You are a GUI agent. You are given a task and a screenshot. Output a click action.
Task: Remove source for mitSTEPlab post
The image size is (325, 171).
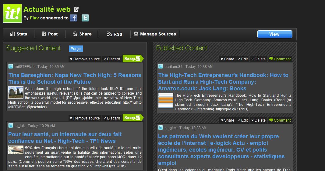pyautogui.click(x=85, y=59)
